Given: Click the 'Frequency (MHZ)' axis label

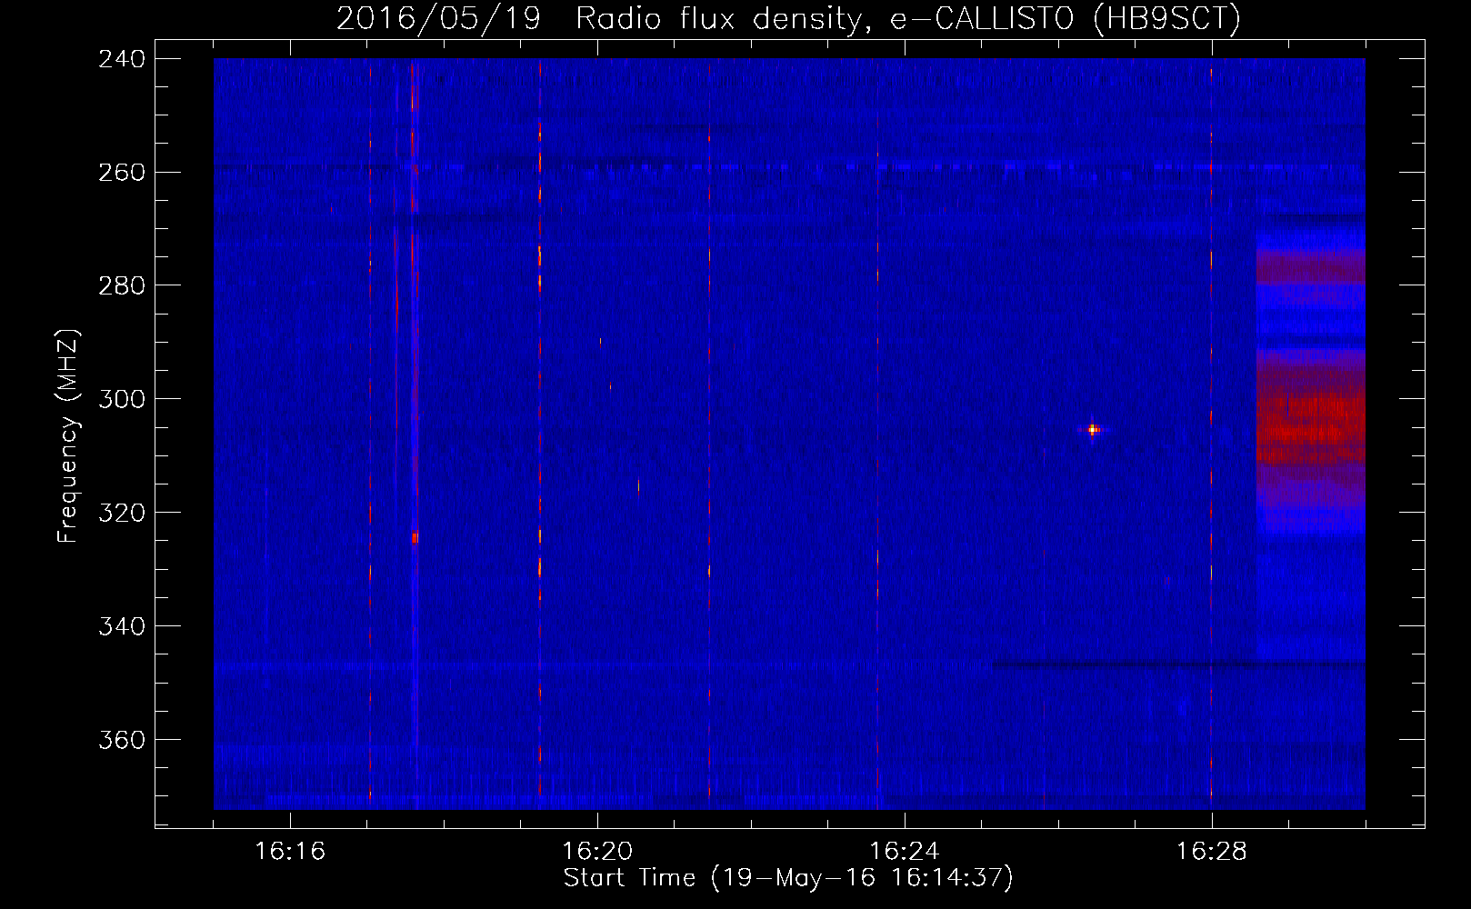Looking at the screenshot, I should pyautogui.click(x=68, y=436).
